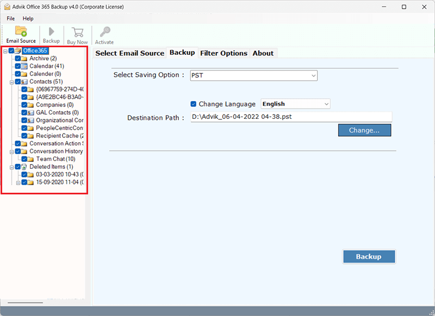Click the Backup play icon in toolbar
The height and width of the screenshot is (316, 435).
51,31
